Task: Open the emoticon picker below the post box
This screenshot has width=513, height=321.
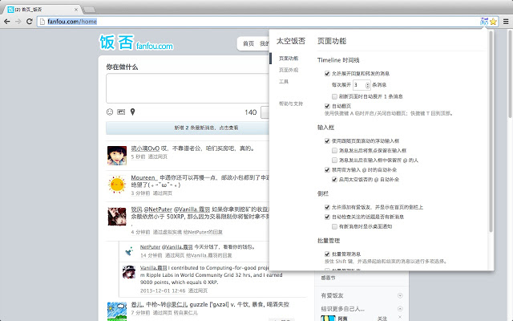Action: click(110, 112)
